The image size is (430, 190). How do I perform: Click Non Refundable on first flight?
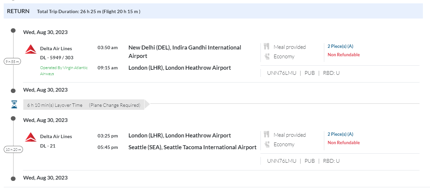[344, 55]
